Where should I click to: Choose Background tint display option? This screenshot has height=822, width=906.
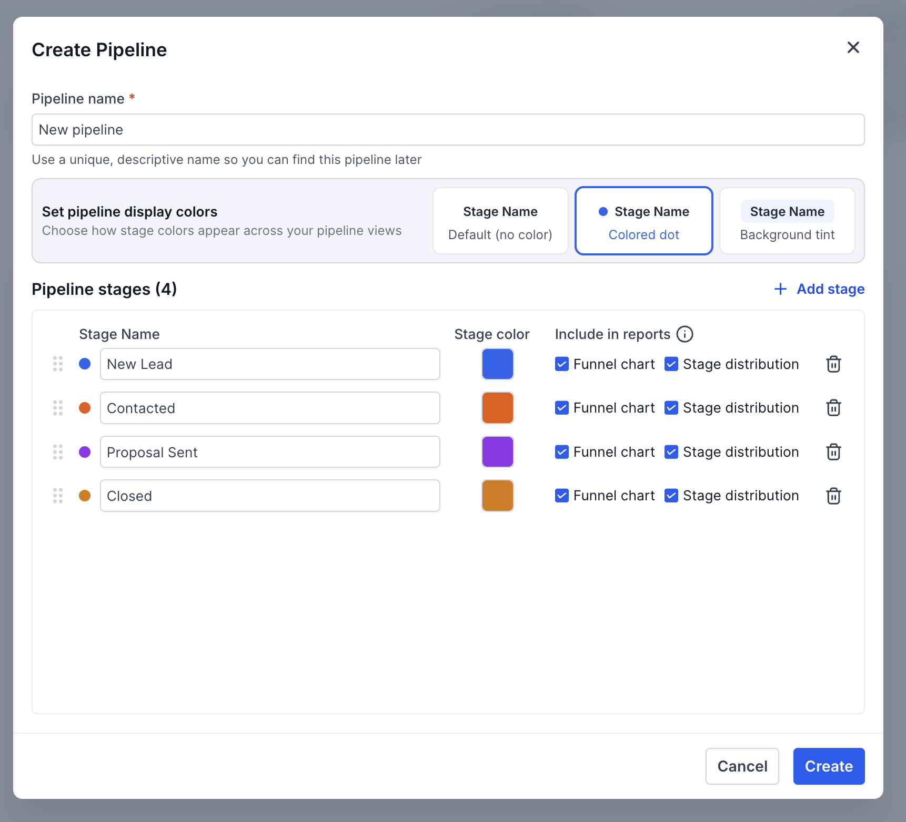click(x=787, y=221)
